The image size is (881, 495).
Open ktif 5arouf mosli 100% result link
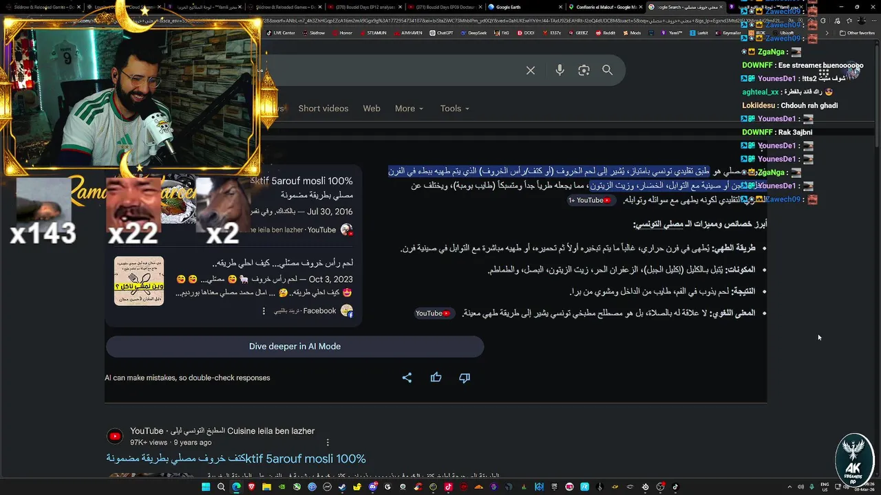pos(236,459)
